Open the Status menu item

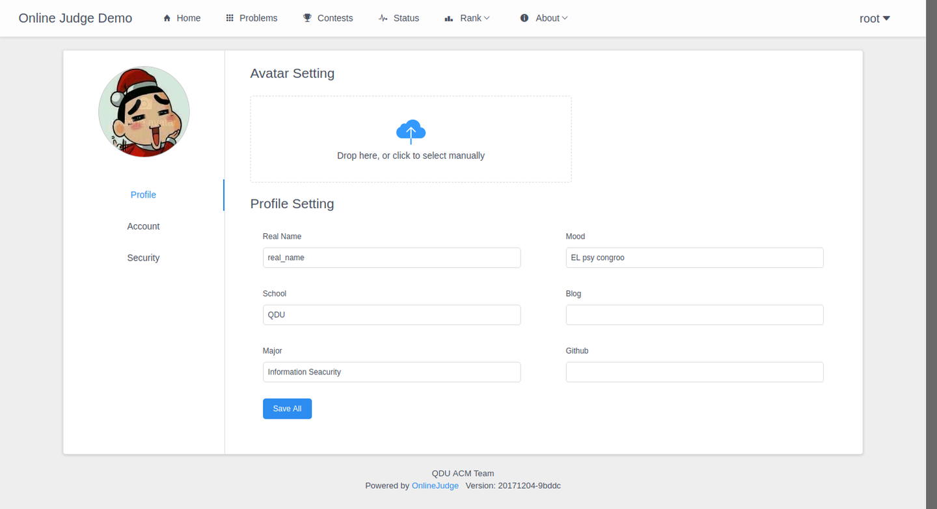coord(399,18)
